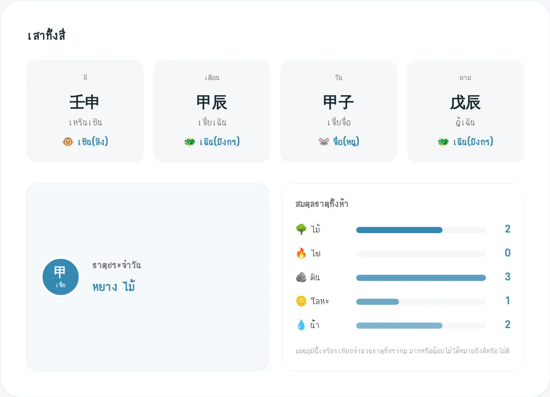Click the Earth element count value 3
Image resolution: width=550 pixels, height=397 pixels.
[508, 277]
